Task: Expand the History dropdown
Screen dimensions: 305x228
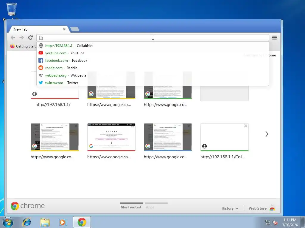Action: tap(230, 208)
